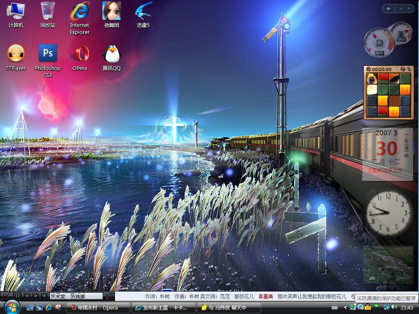Image resolution: width=419 pixels, height=314 pixels.
Task: Launch Internet Explorer from Quick Launch
Action: click(x=49, y=307)
